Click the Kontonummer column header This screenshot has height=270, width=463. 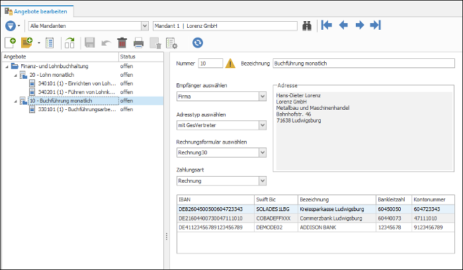click(x=433, y=200)
